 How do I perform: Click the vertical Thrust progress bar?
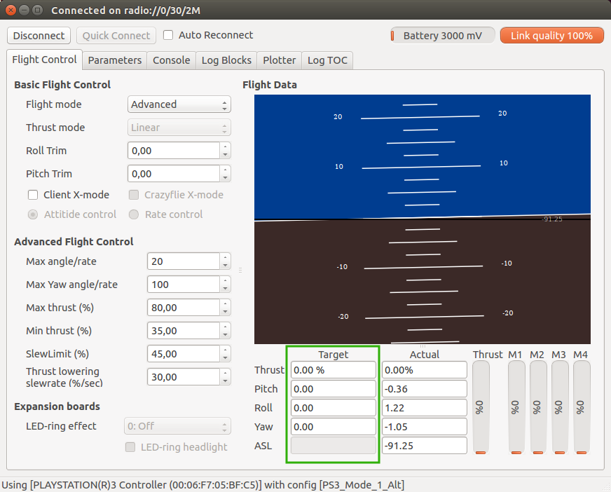(x=481, y=408)
